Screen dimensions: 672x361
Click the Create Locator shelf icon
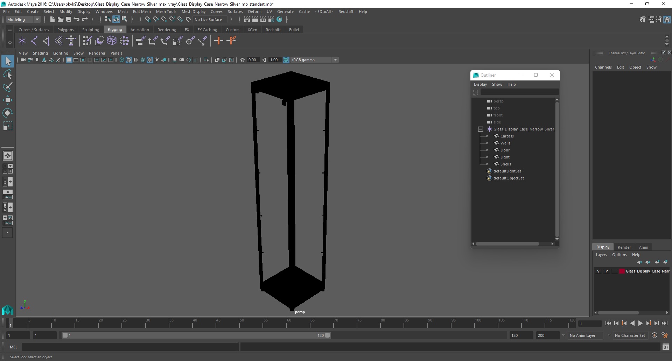(22, 41)
